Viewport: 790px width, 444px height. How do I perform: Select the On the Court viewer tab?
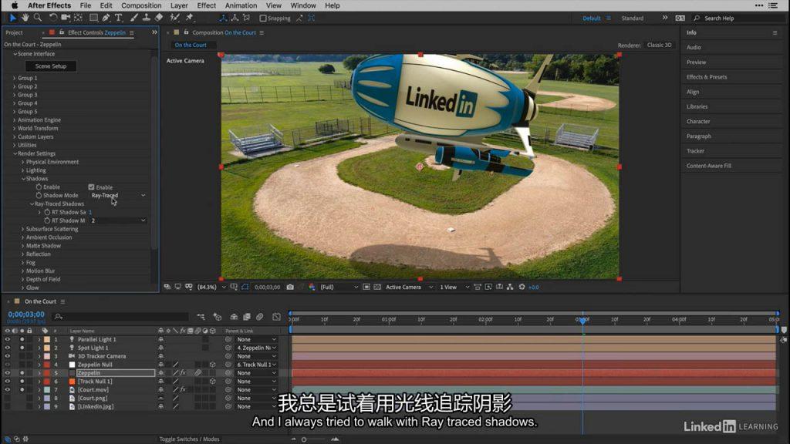pos(191,45)
